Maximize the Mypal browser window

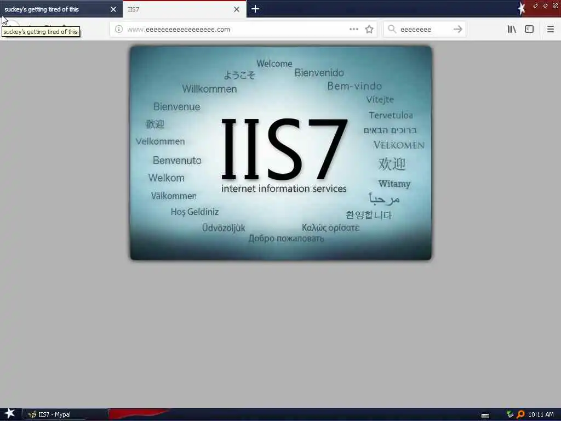545,5
